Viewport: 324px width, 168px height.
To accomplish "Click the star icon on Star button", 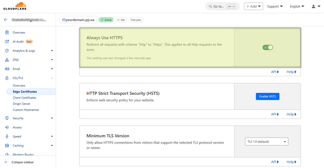I will pos(118,20).
